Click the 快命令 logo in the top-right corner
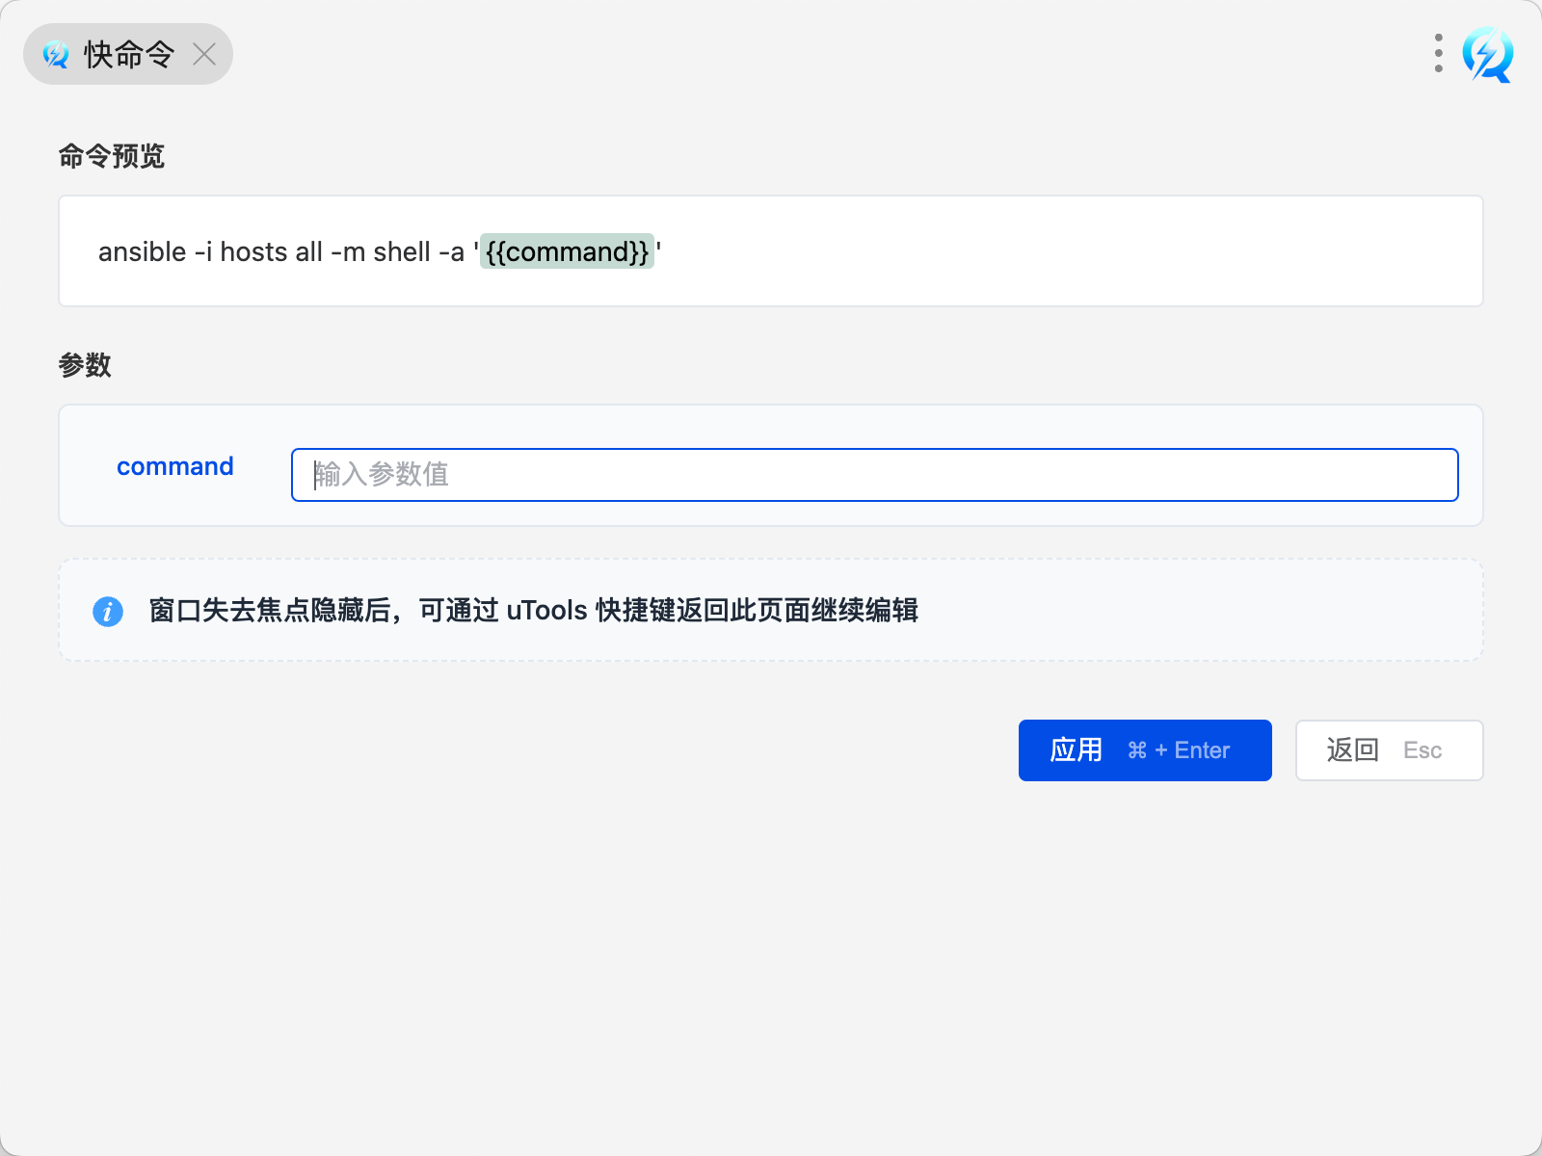The width and height of the screenshot is (1542, 1156). coord(1487,54)
